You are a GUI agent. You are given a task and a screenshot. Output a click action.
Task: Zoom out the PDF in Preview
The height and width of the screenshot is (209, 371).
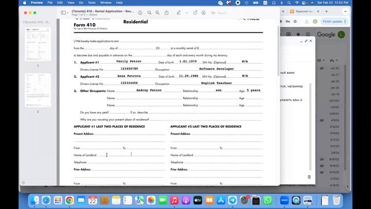[x=150, y=13]
